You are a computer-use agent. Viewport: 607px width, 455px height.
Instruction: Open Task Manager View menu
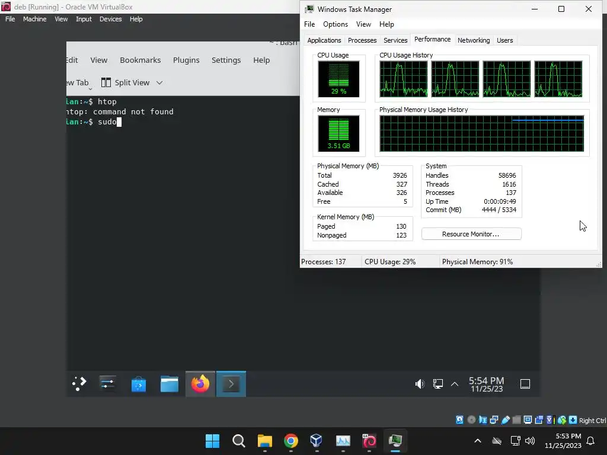click(363, 24)
